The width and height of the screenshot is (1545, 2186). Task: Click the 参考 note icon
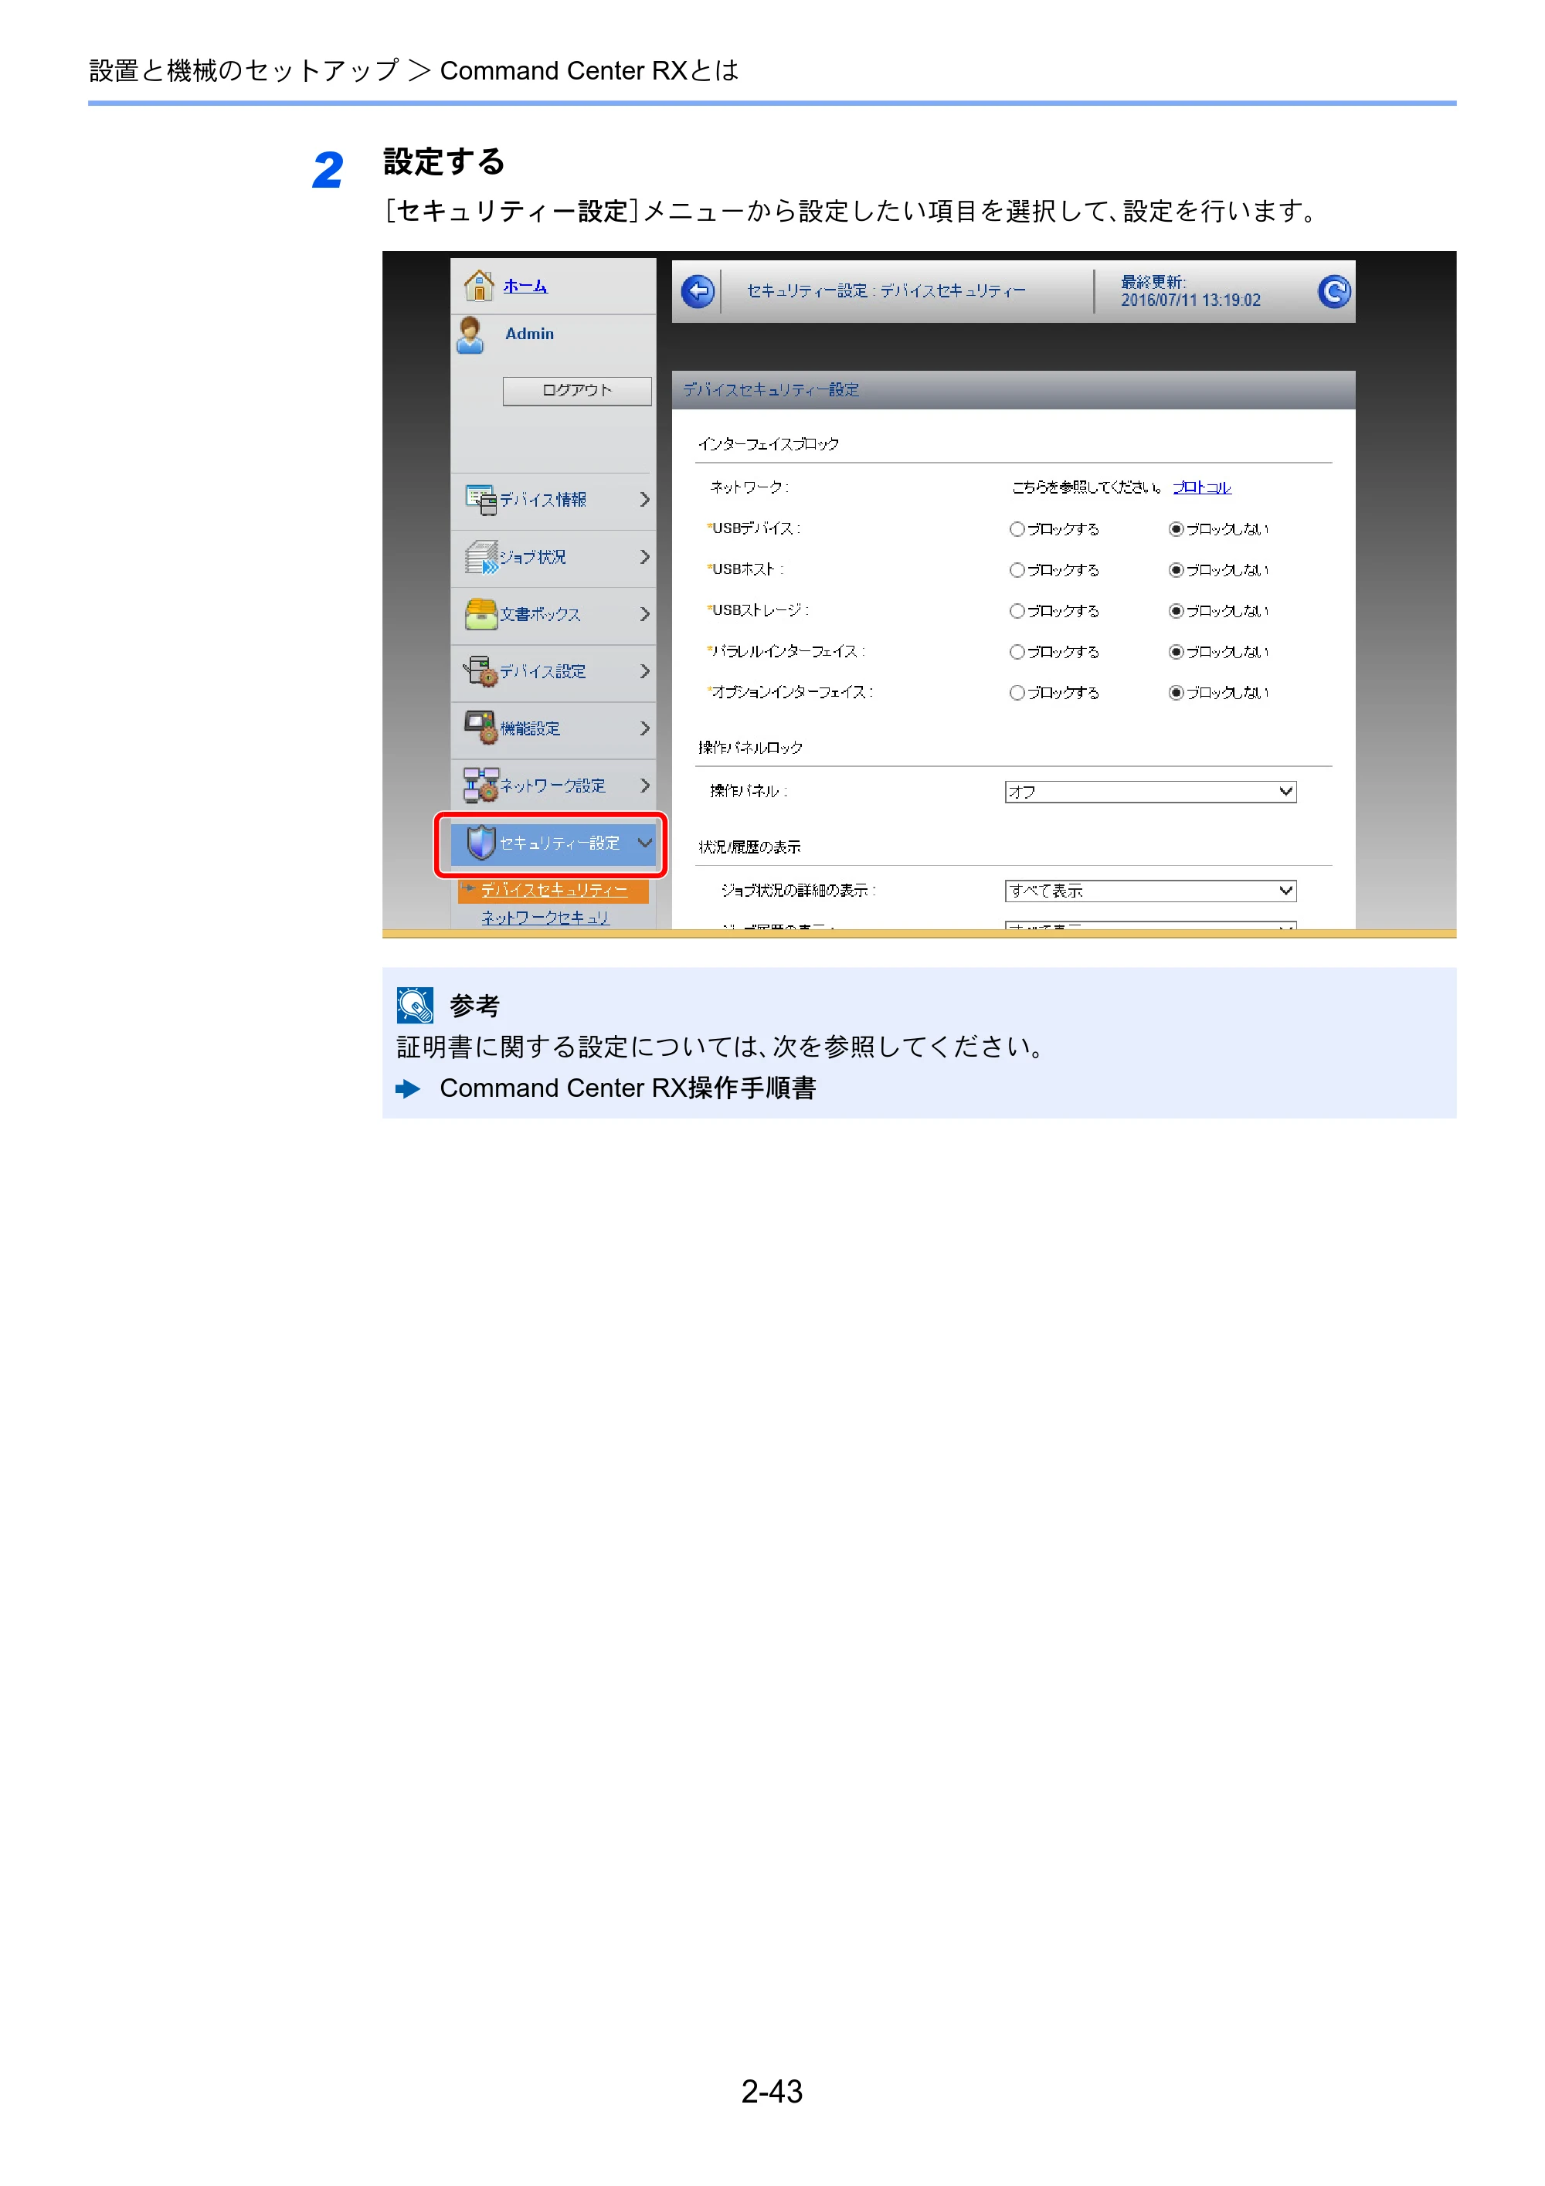(x=415, y=1006)
